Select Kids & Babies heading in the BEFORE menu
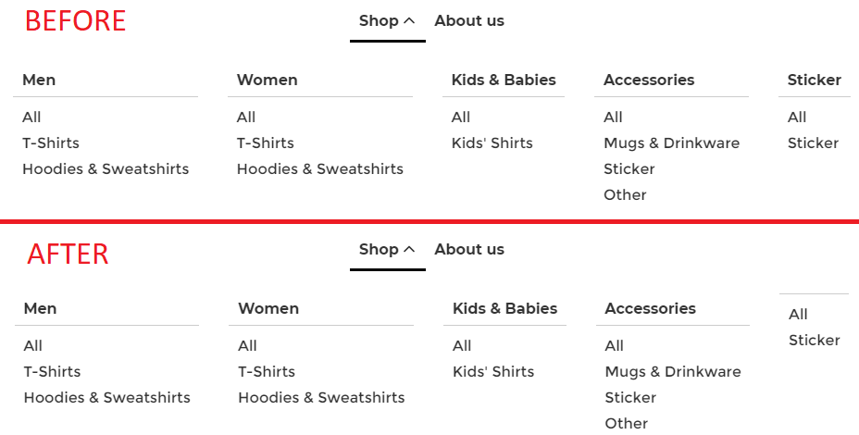 504,81
